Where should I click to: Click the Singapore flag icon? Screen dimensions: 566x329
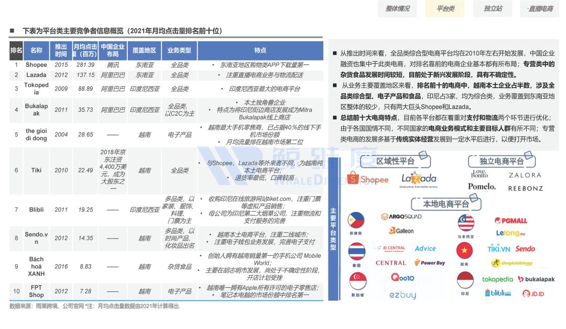[358, 281]
